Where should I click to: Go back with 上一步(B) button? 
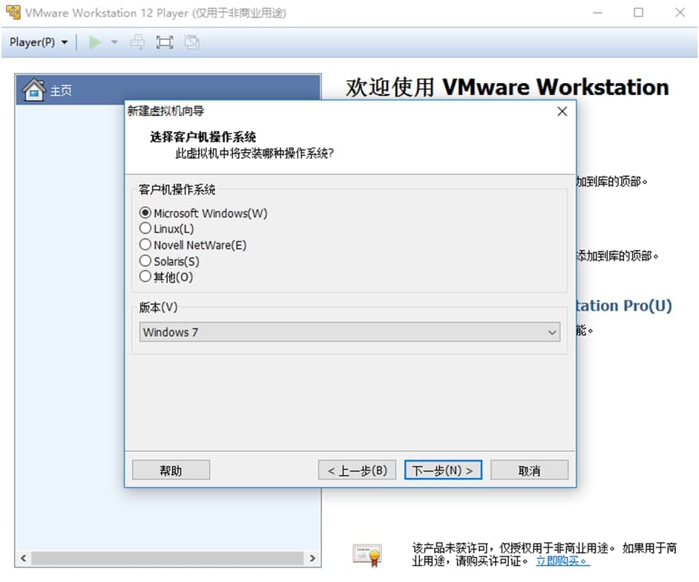click(357, 471)
